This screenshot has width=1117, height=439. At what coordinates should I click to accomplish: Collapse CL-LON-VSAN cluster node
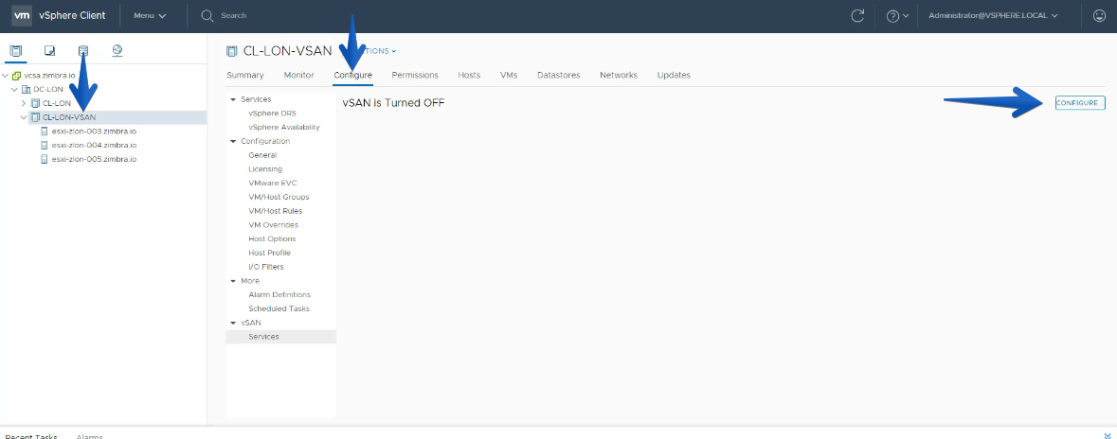click(x=24, y=117)
